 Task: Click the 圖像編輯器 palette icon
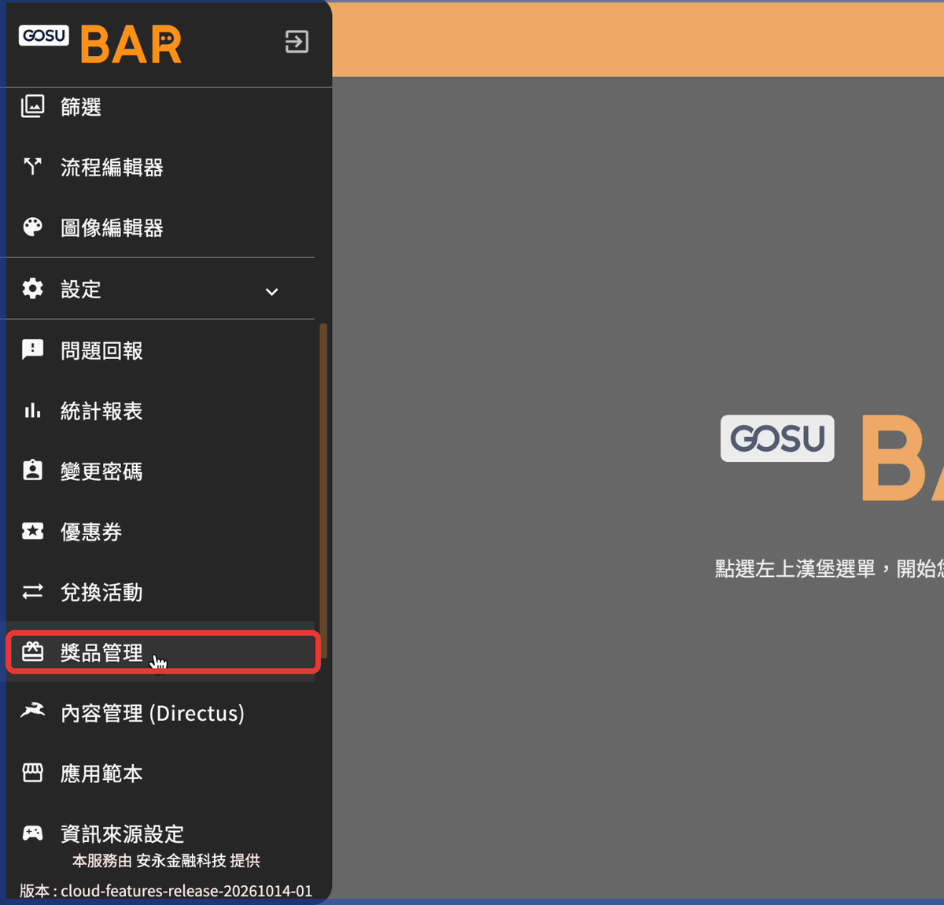point(32,227)
